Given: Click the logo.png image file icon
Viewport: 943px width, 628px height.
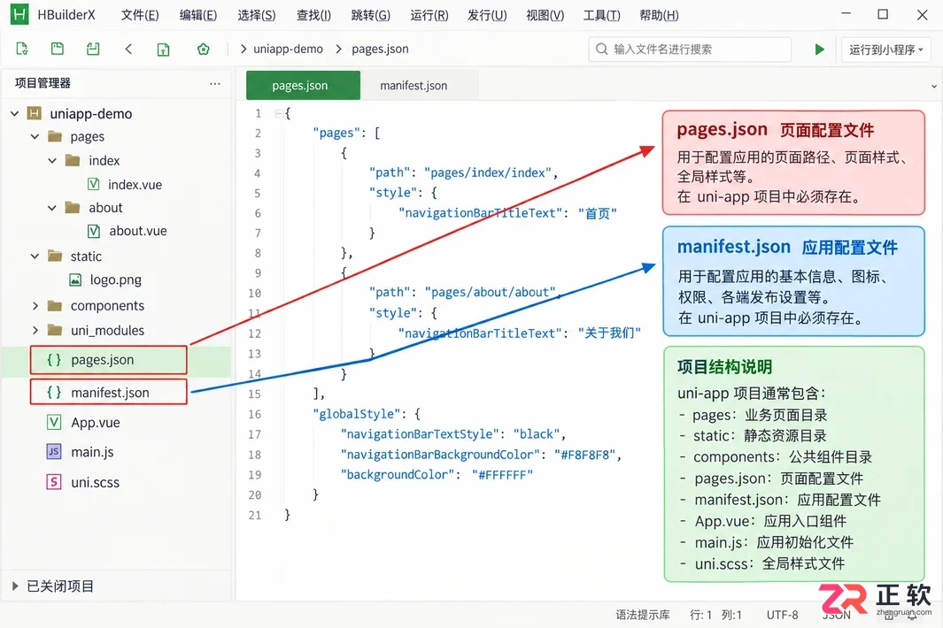Looking at the screenshot, I should point(75,280).
